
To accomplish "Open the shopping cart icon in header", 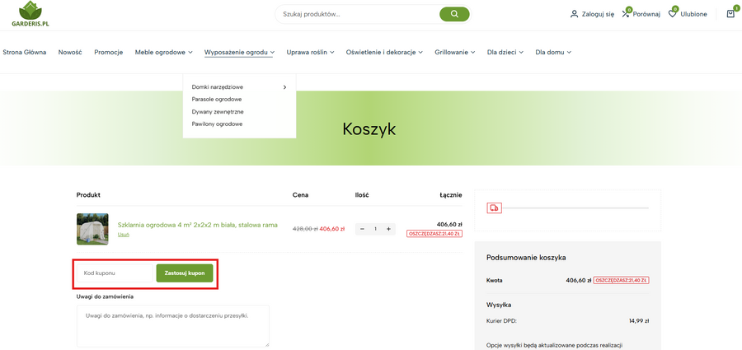I will (x=730, y=14).
